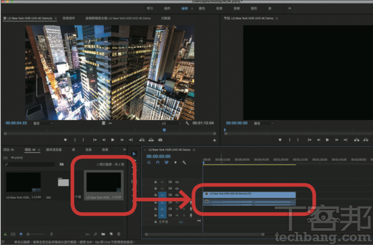Viewport: 373px width, 245px height.
Task: Open Project panel menu next to active tab
Action: pyautogui.click(x=39, y=150)
